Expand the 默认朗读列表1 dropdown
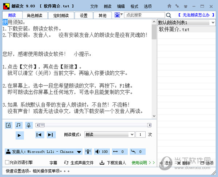This screenshot has height=177, width=218. pyautogui.click(x=213, y=22)
